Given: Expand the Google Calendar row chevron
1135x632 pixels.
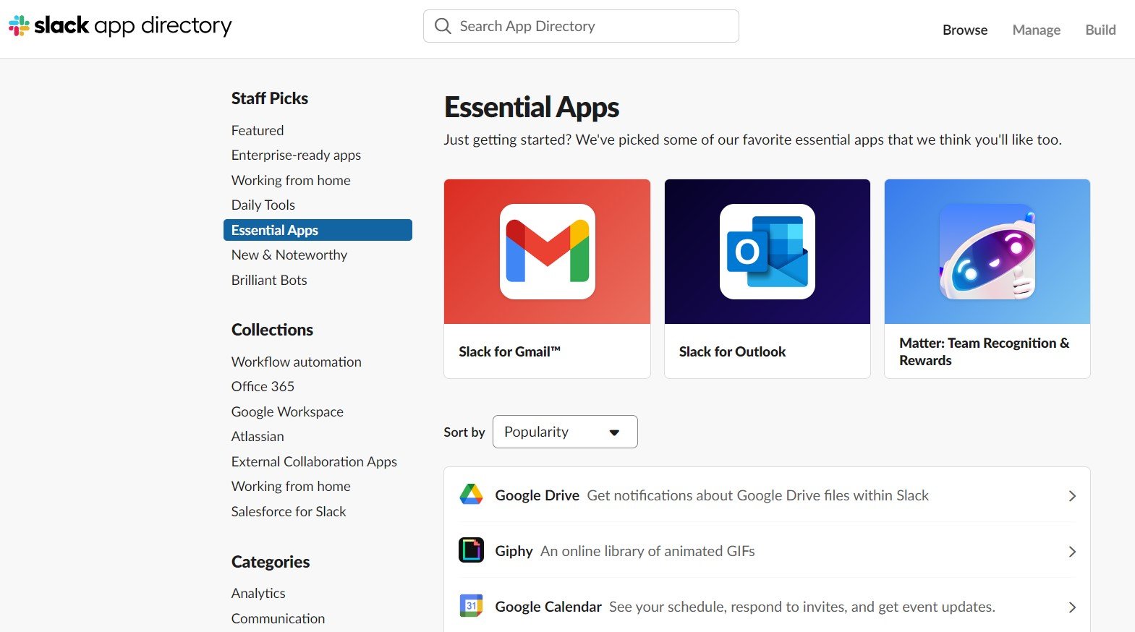Looking at the screenshot, I should 1072,607.
